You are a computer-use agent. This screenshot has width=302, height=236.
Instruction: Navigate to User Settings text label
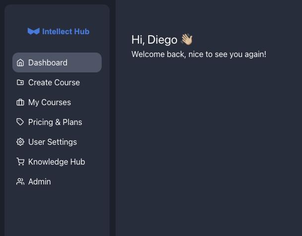click(x=53, y=142)
